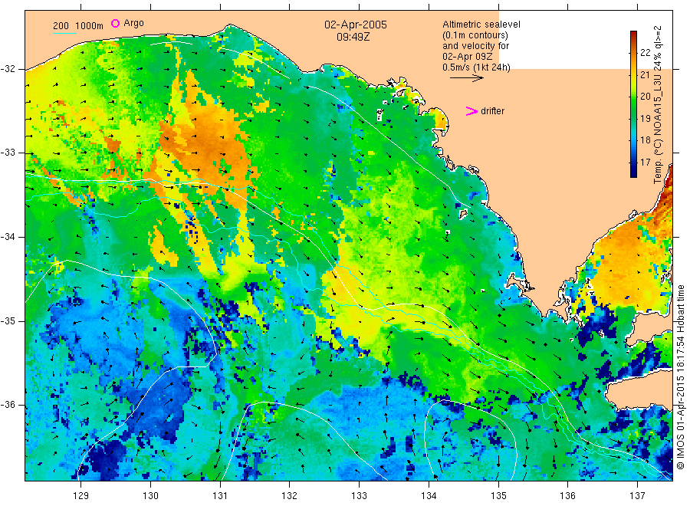Click longitude label '134'
The width and height of the screenshot is (690, 506).
429,496
